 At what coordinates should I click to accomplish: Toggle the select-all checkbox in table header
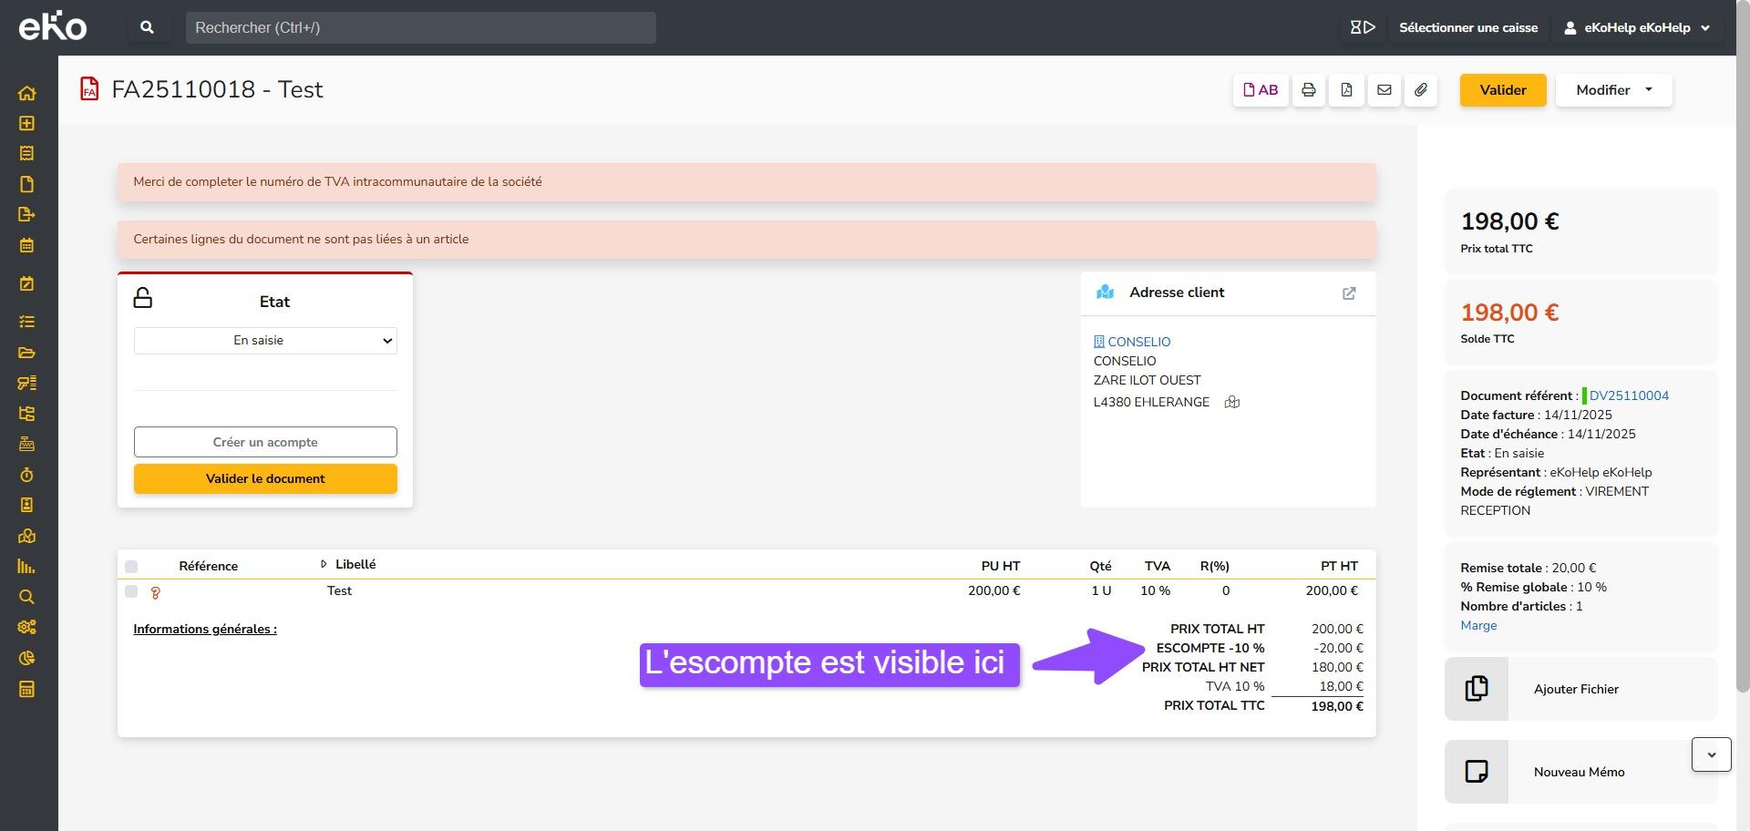(131, 567)
